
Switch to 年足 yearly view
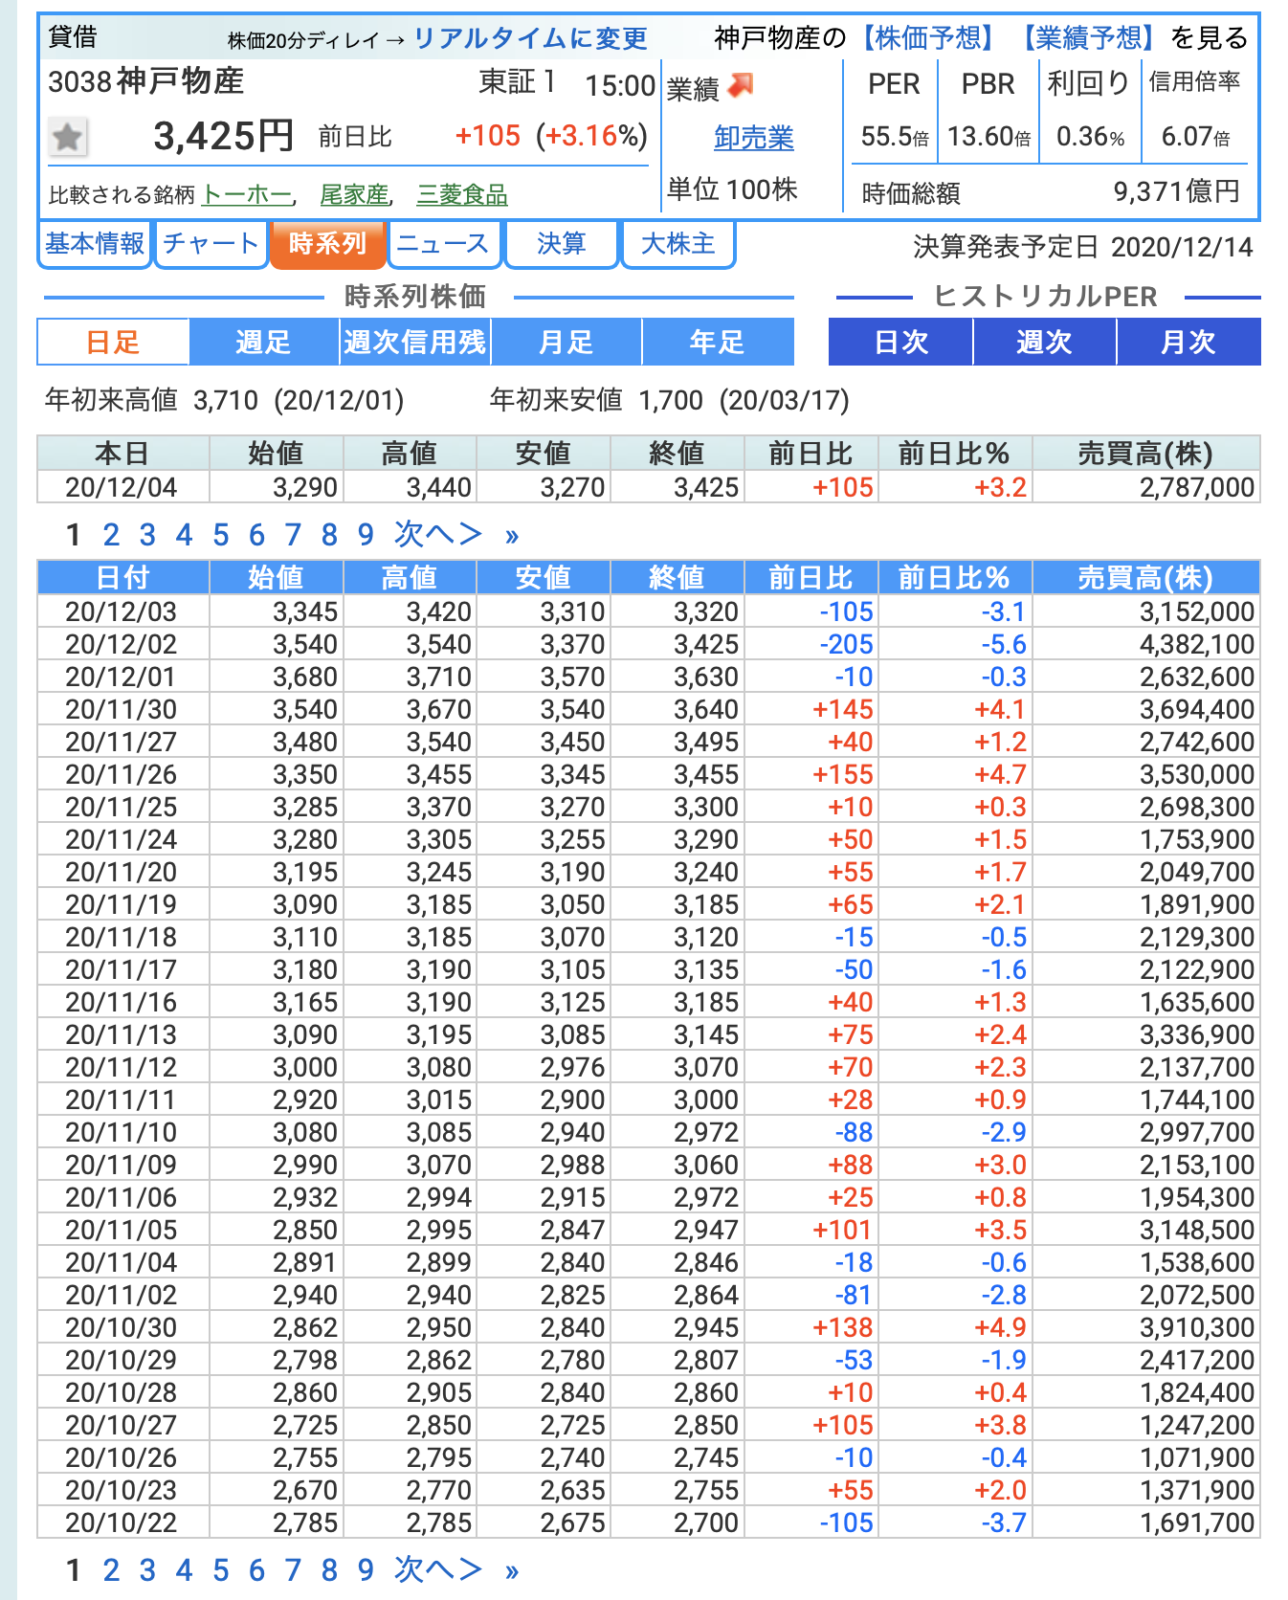718,342
